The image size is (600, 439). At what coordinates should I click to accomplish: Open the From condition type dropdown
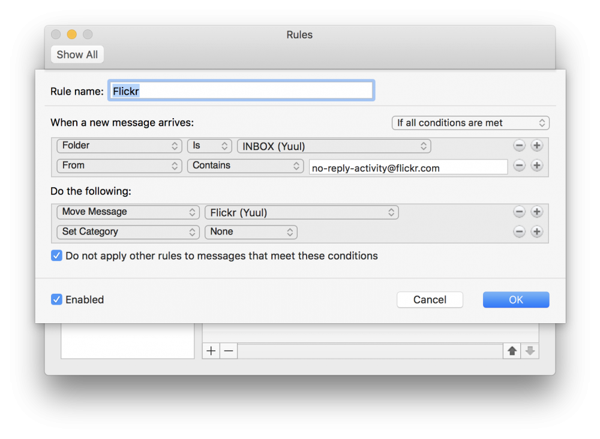point(119,166)
